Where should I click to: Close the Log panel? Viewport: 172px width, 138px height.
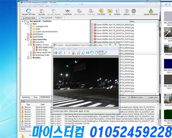pyautogui.click(x=158, y=101)
